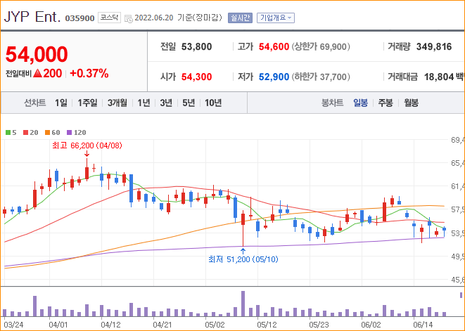
Task: Select the 1년 line chart tab
Action: tap(144, 103)
